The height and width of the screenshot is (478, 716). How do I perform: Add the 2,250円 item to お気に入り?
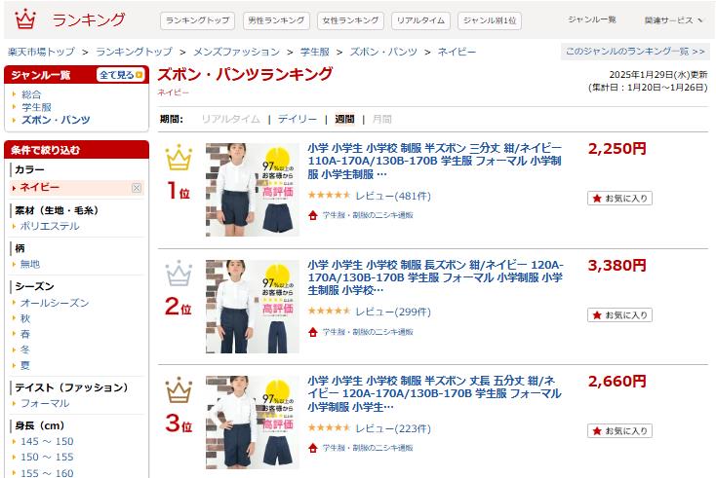(x=619, y=199)
